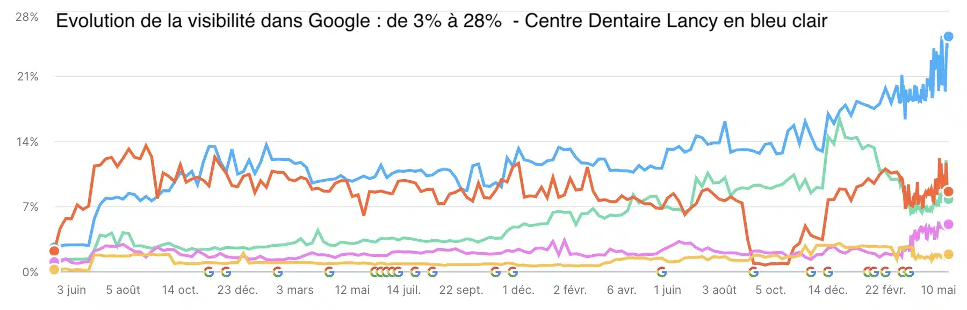Select the light blue endpoint dot at top right

tap(948, 36)
